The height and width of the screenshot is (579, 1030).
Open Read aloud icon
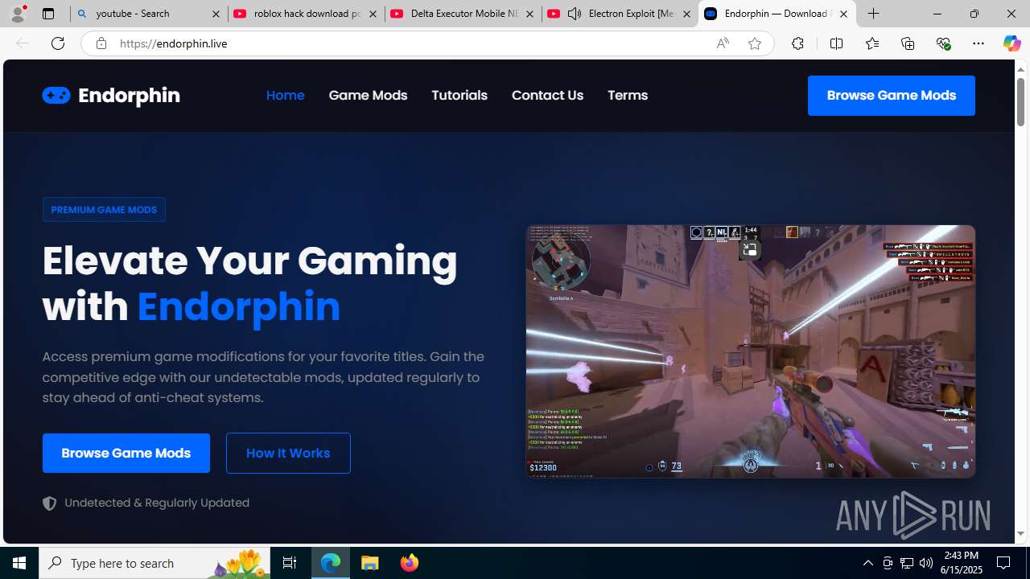coord(723,43)
